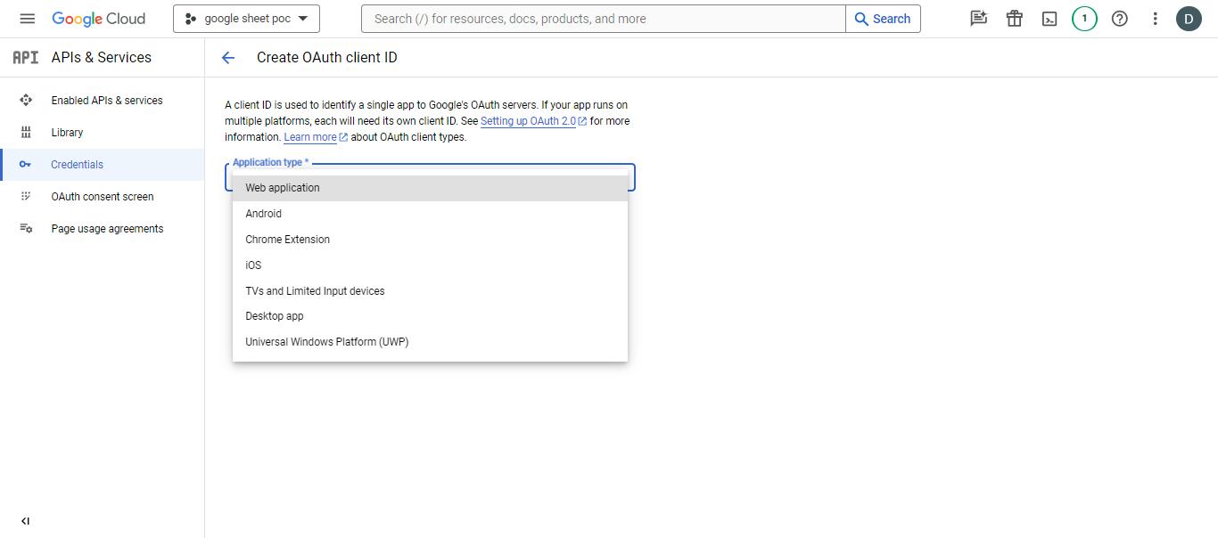1218x538 pixels.
Task: Choose Web application type
Action: (x=430, y=188)
